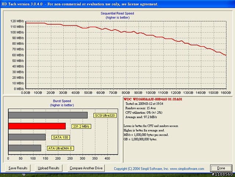235x177 pixels.
Task: Click the 40GB x-axis label
Action: pyautogui.click(x=75, y=93)
